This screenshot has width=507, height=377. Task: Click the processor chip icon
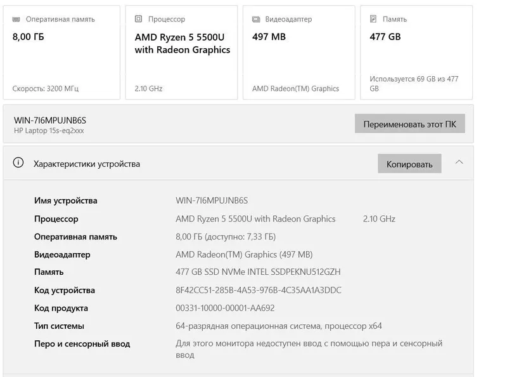pyautogui.click(x=138, y=19)
